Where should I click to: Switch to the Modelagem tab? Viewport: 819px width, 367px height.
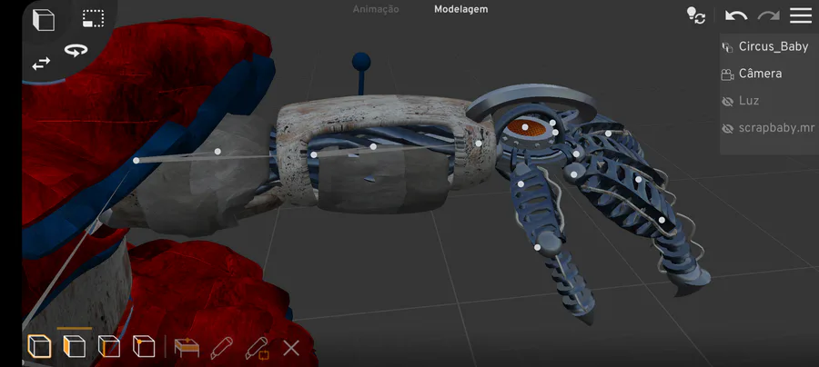coord(460,9)
